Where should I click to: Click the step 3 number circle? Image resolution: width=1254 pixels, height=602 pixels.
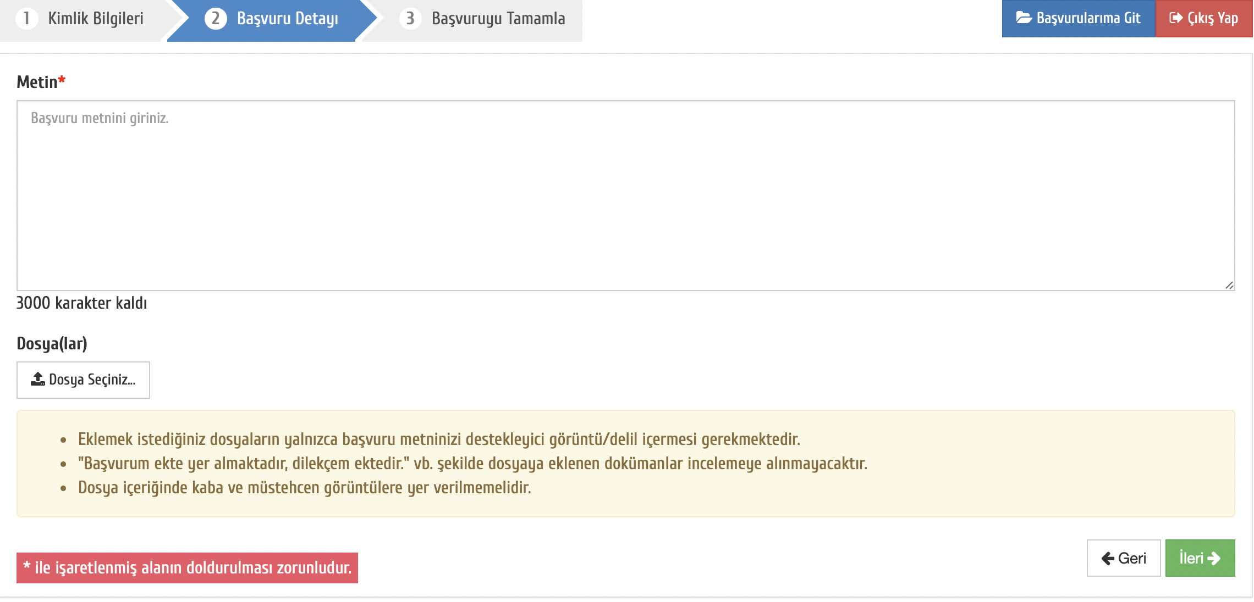click(x=410, y=18)
